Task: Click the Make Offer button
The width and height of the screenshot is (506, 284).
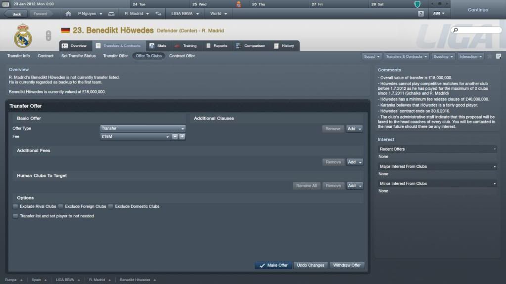Action: tap(274, 266)
